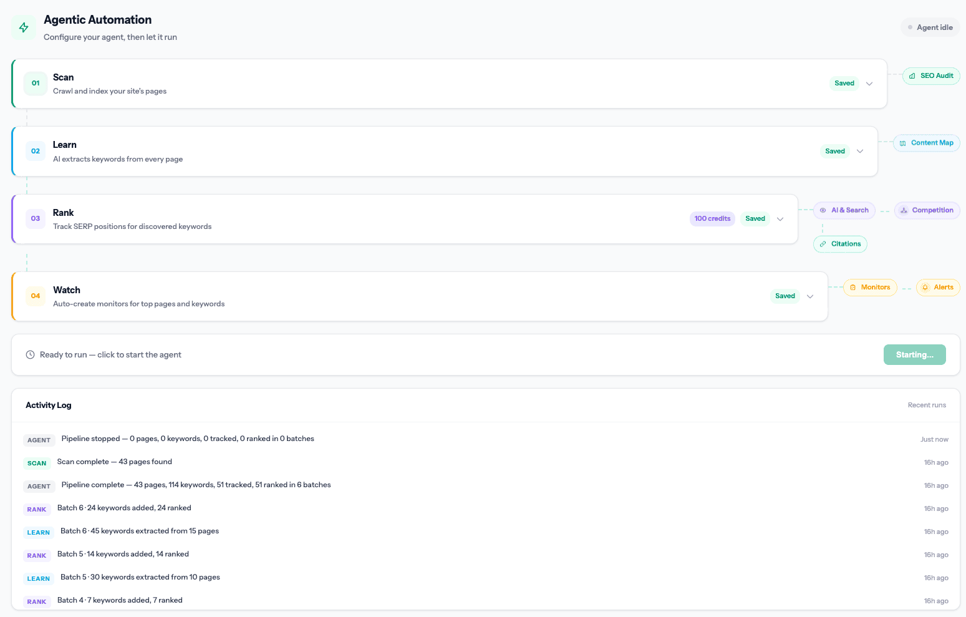966x617 pixels.
Task: Click the Agent idle status indicator
Action: pyautogui.click(x=930, y=27)
